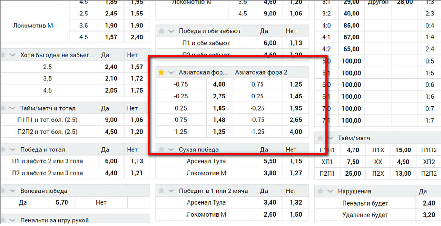Click the Нарушения section title
441x226 pixels.
(x=354, y=191)
